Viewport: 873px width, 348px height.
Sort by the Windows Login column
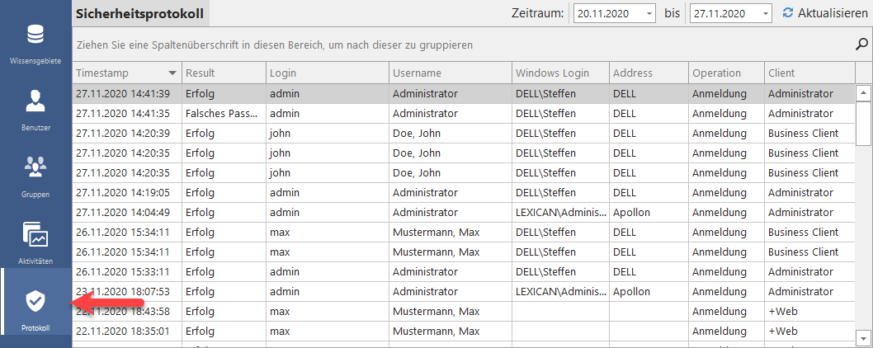pos(559,73)
